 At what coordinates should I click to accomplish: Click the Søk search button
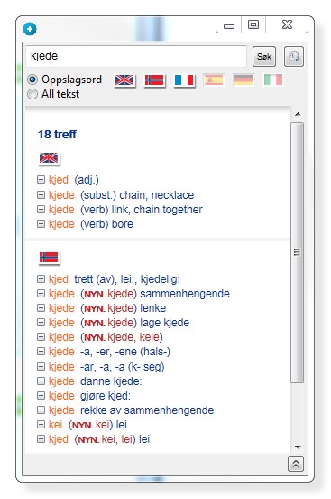(x=264, y=56)
